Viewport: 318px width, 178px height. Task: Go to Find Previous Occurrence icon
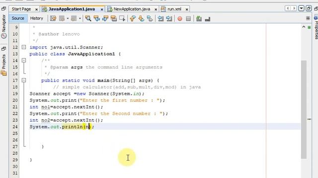tap(97, 19)
